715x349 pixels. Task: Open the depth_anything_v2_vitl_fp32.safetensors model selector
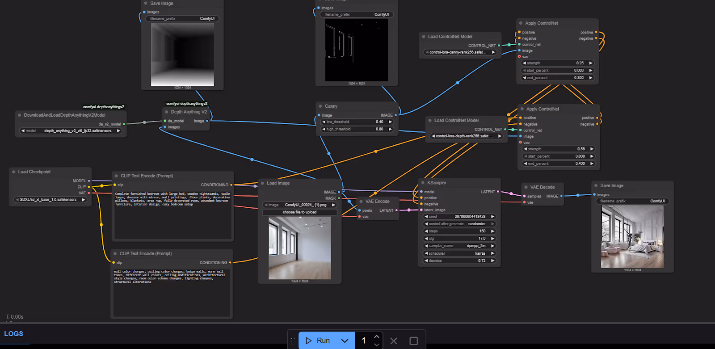click(71, 131)
